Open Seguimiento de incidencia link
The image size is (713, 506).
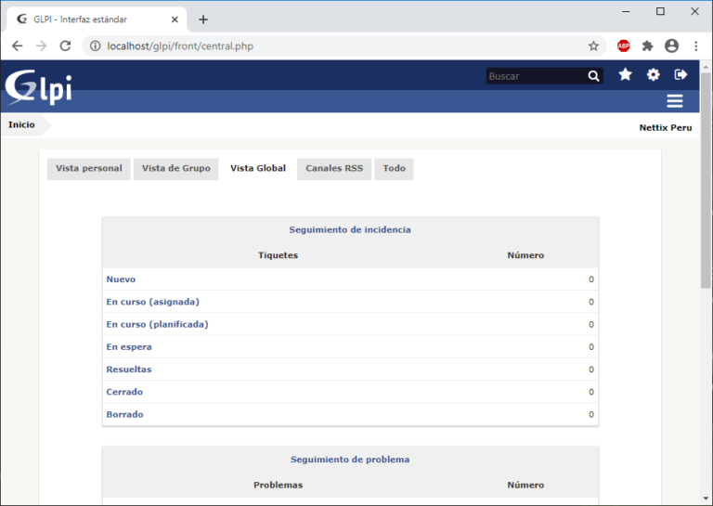(350, 229)
